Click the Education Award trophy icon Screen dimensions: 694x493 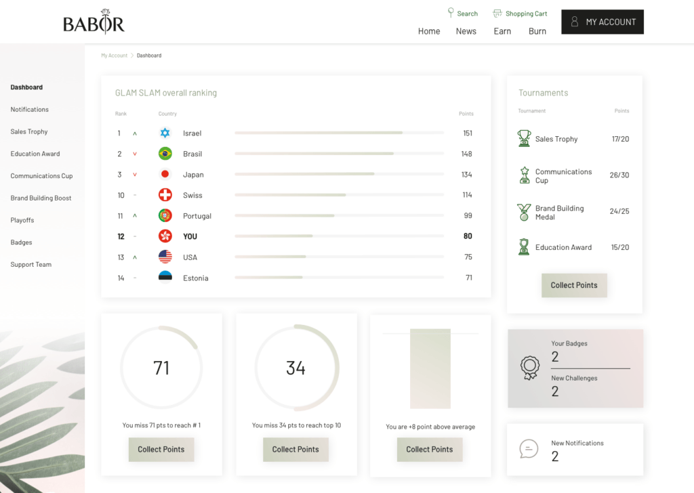click(x=524, y=246)
